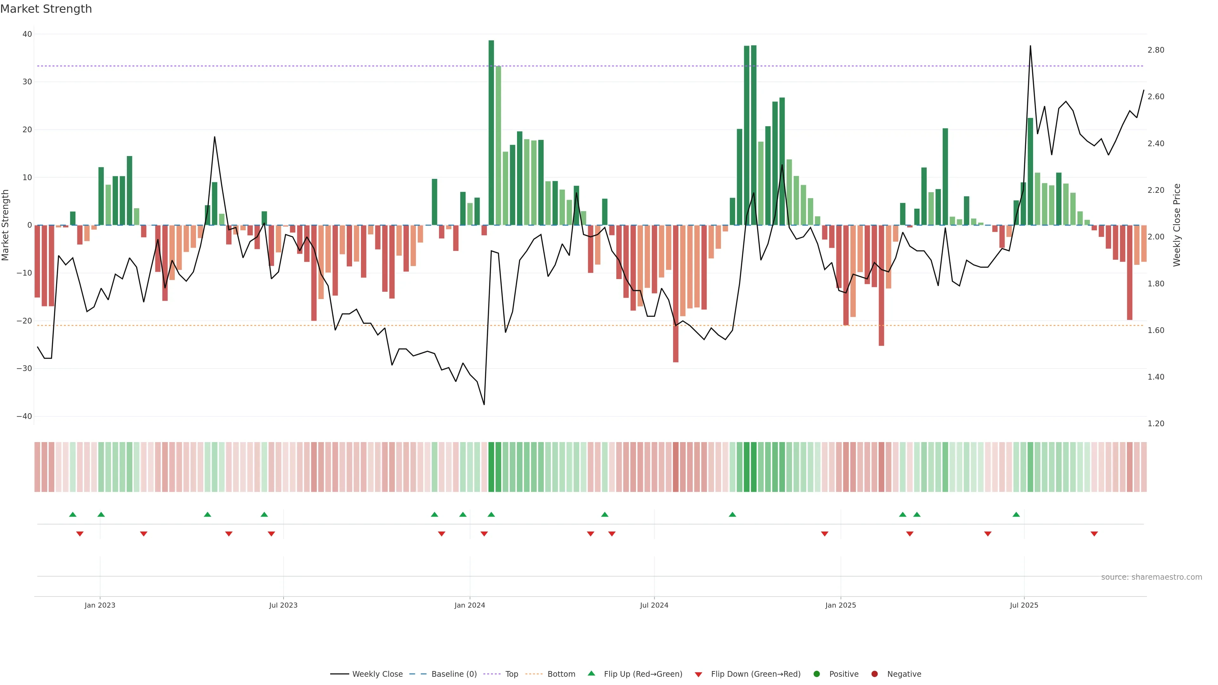Click tallest green bar in January 2024

pos(491,132)
